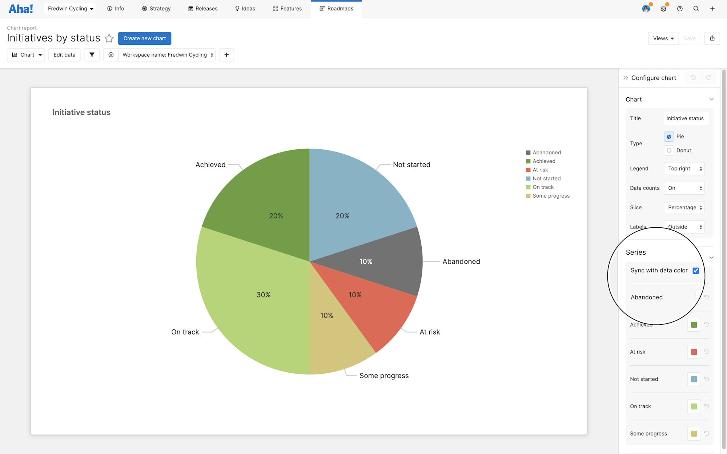
Task: Click the At risk color swatch
Action: (x=694, y=352)
